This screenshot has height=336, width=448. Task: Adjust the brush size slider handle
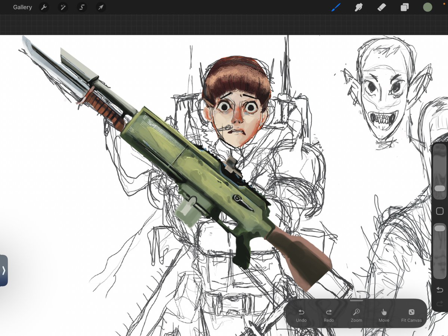pyautogui.click(x=439, y=188)
